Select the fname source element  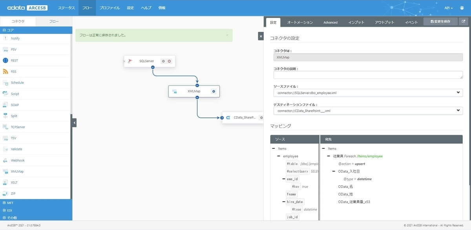click(x=292, y=194)
